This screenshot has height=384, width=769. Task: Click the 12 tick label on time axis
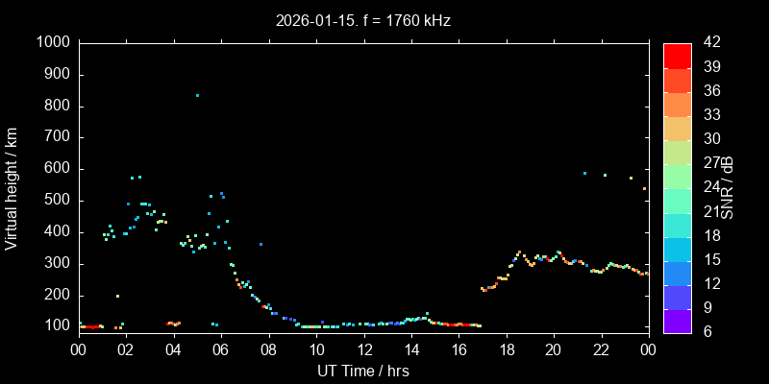coord(363,351)
